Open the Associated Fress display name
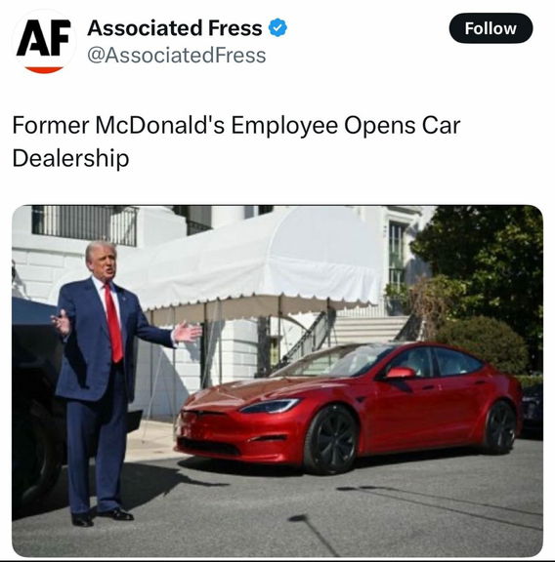The image size is (555, 562). [x=175, y=28]
